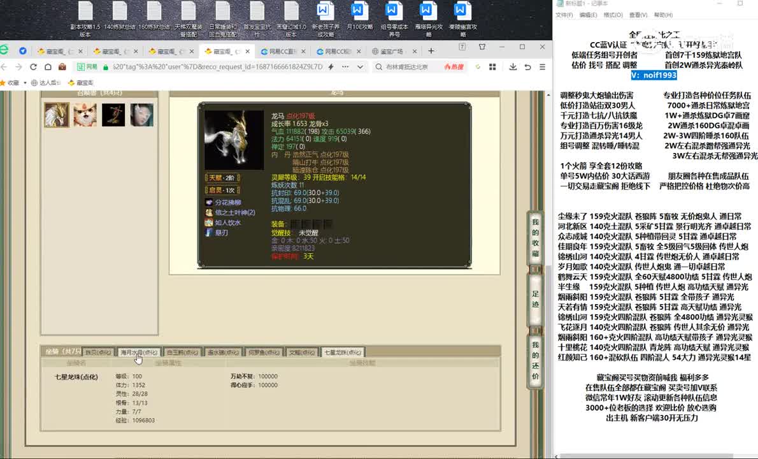Image resolution: width=758 pixels, height=459 pixels.
Task: Click the Notepad horizontal scrollbar
Action: click(x=648, y=456)
